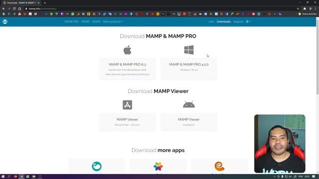Click the Android robot icon for MAMP Viewer
The width and height of the screenshot is (319, 179).
[x=189, y=104]
